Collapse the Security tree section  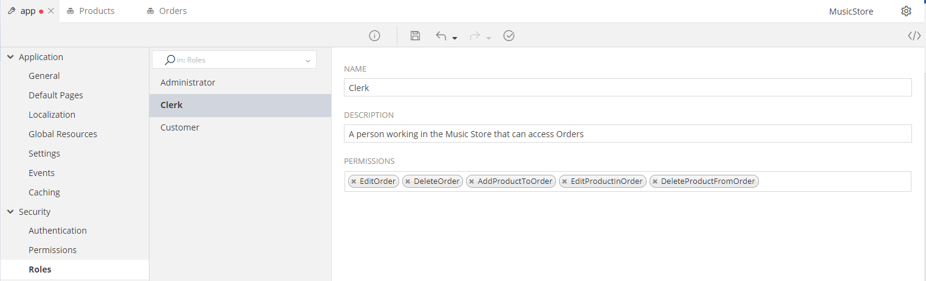pos(10,212)
